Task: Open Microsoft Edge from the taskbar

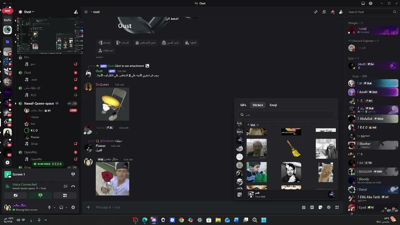Action: tap(145, 220)
